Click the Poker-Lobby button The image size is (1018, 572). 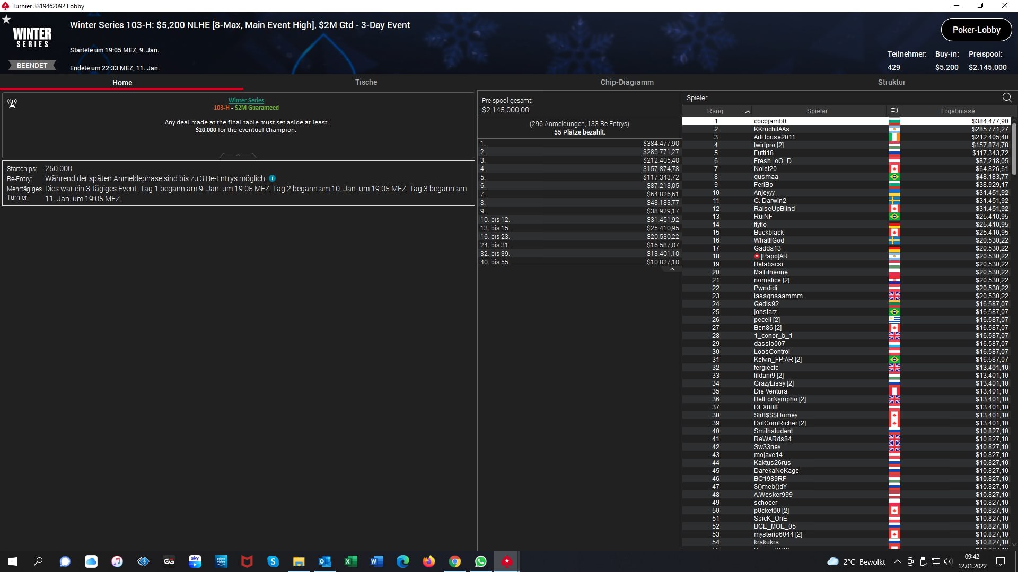[x=976, y=30]
